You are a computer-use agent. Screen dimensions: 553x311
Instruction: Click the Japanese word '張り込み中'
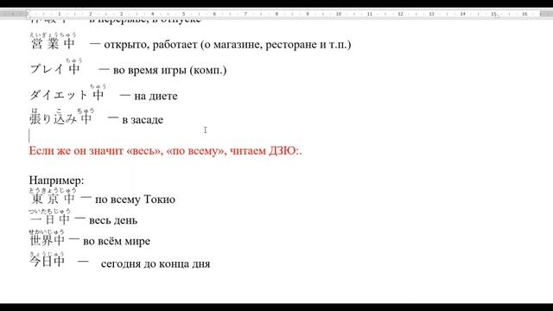coord(61,119)
